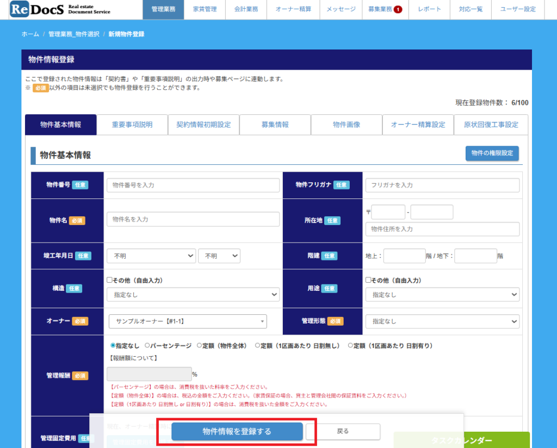This screenshot has height=448, width=557.
Task: Open the 原状回復工事設定 tab
Action: [x=491, y=125]
